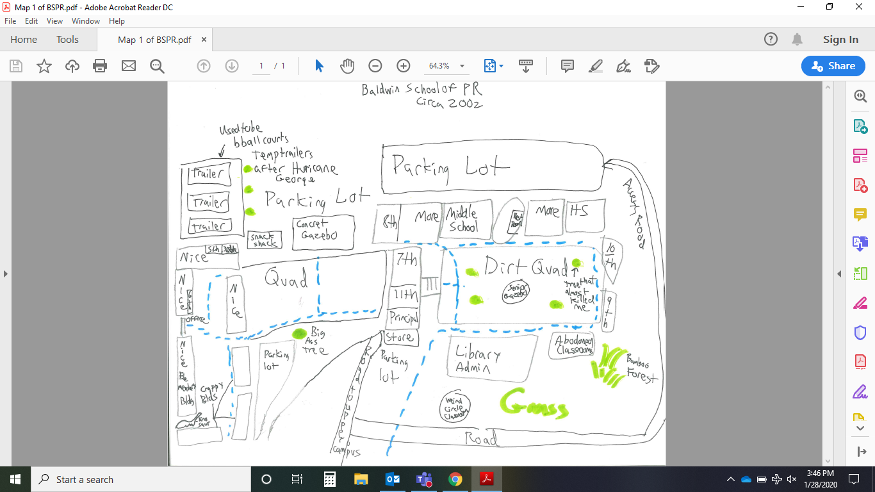Open the Windows Start menu

pos(15,479)
